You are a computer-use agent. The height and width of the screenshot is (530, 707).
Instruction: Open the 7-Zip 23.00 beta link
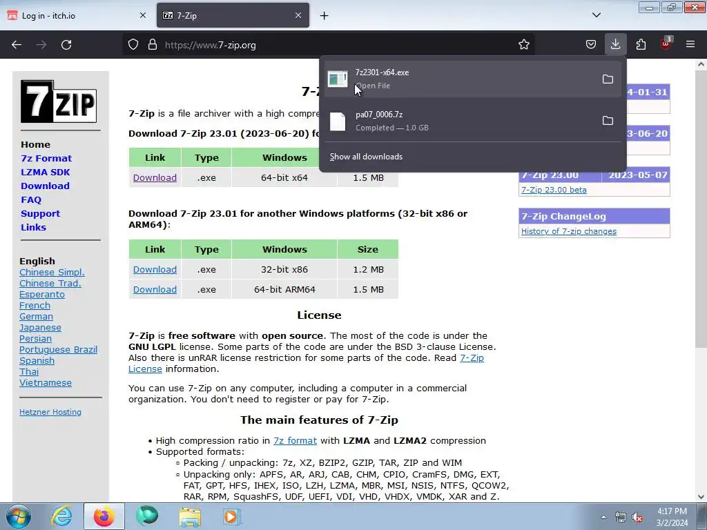pyautogui.click(x=554, y=190)
